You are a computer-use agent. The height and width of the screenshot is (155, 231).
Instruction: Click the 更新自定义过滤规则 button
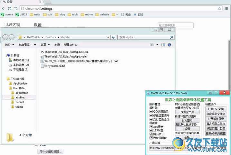pyautogui.click(x=162, y=148)
